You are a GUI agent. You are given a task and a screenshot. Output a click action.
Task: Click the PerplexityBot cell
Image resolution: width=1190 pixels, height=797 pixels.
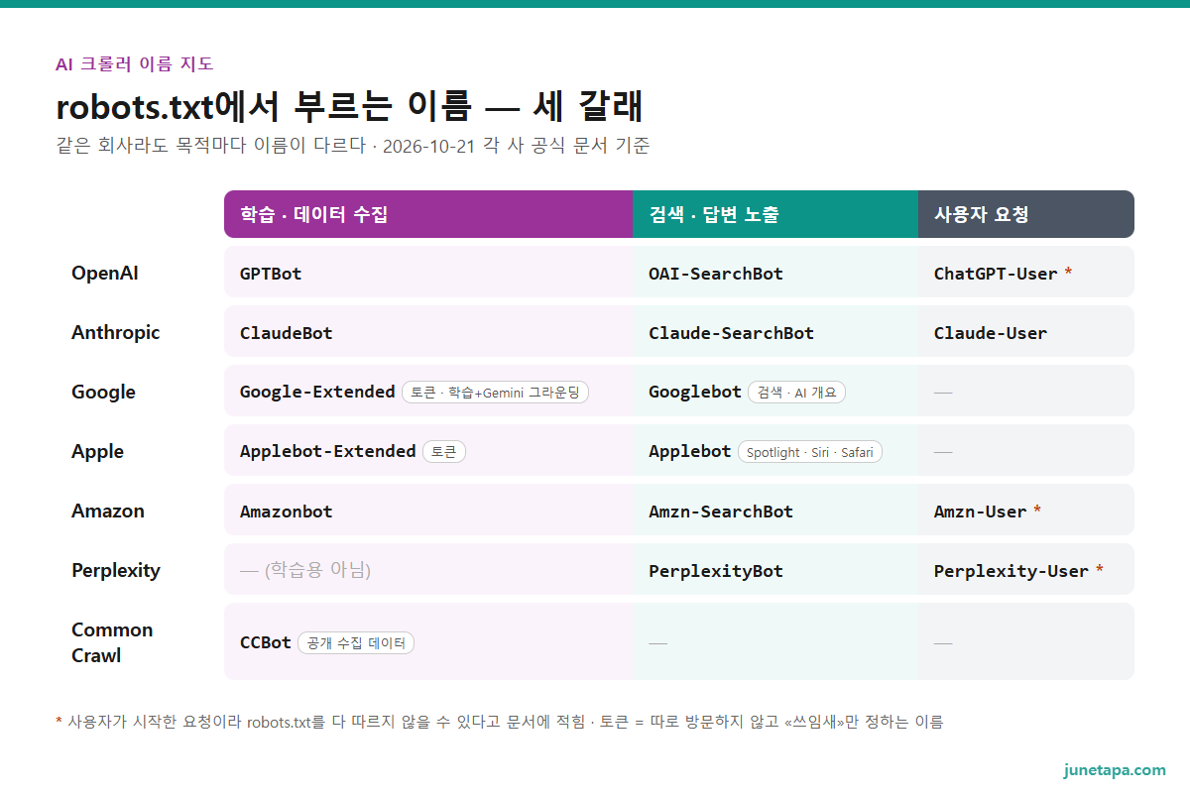(775, 569)
